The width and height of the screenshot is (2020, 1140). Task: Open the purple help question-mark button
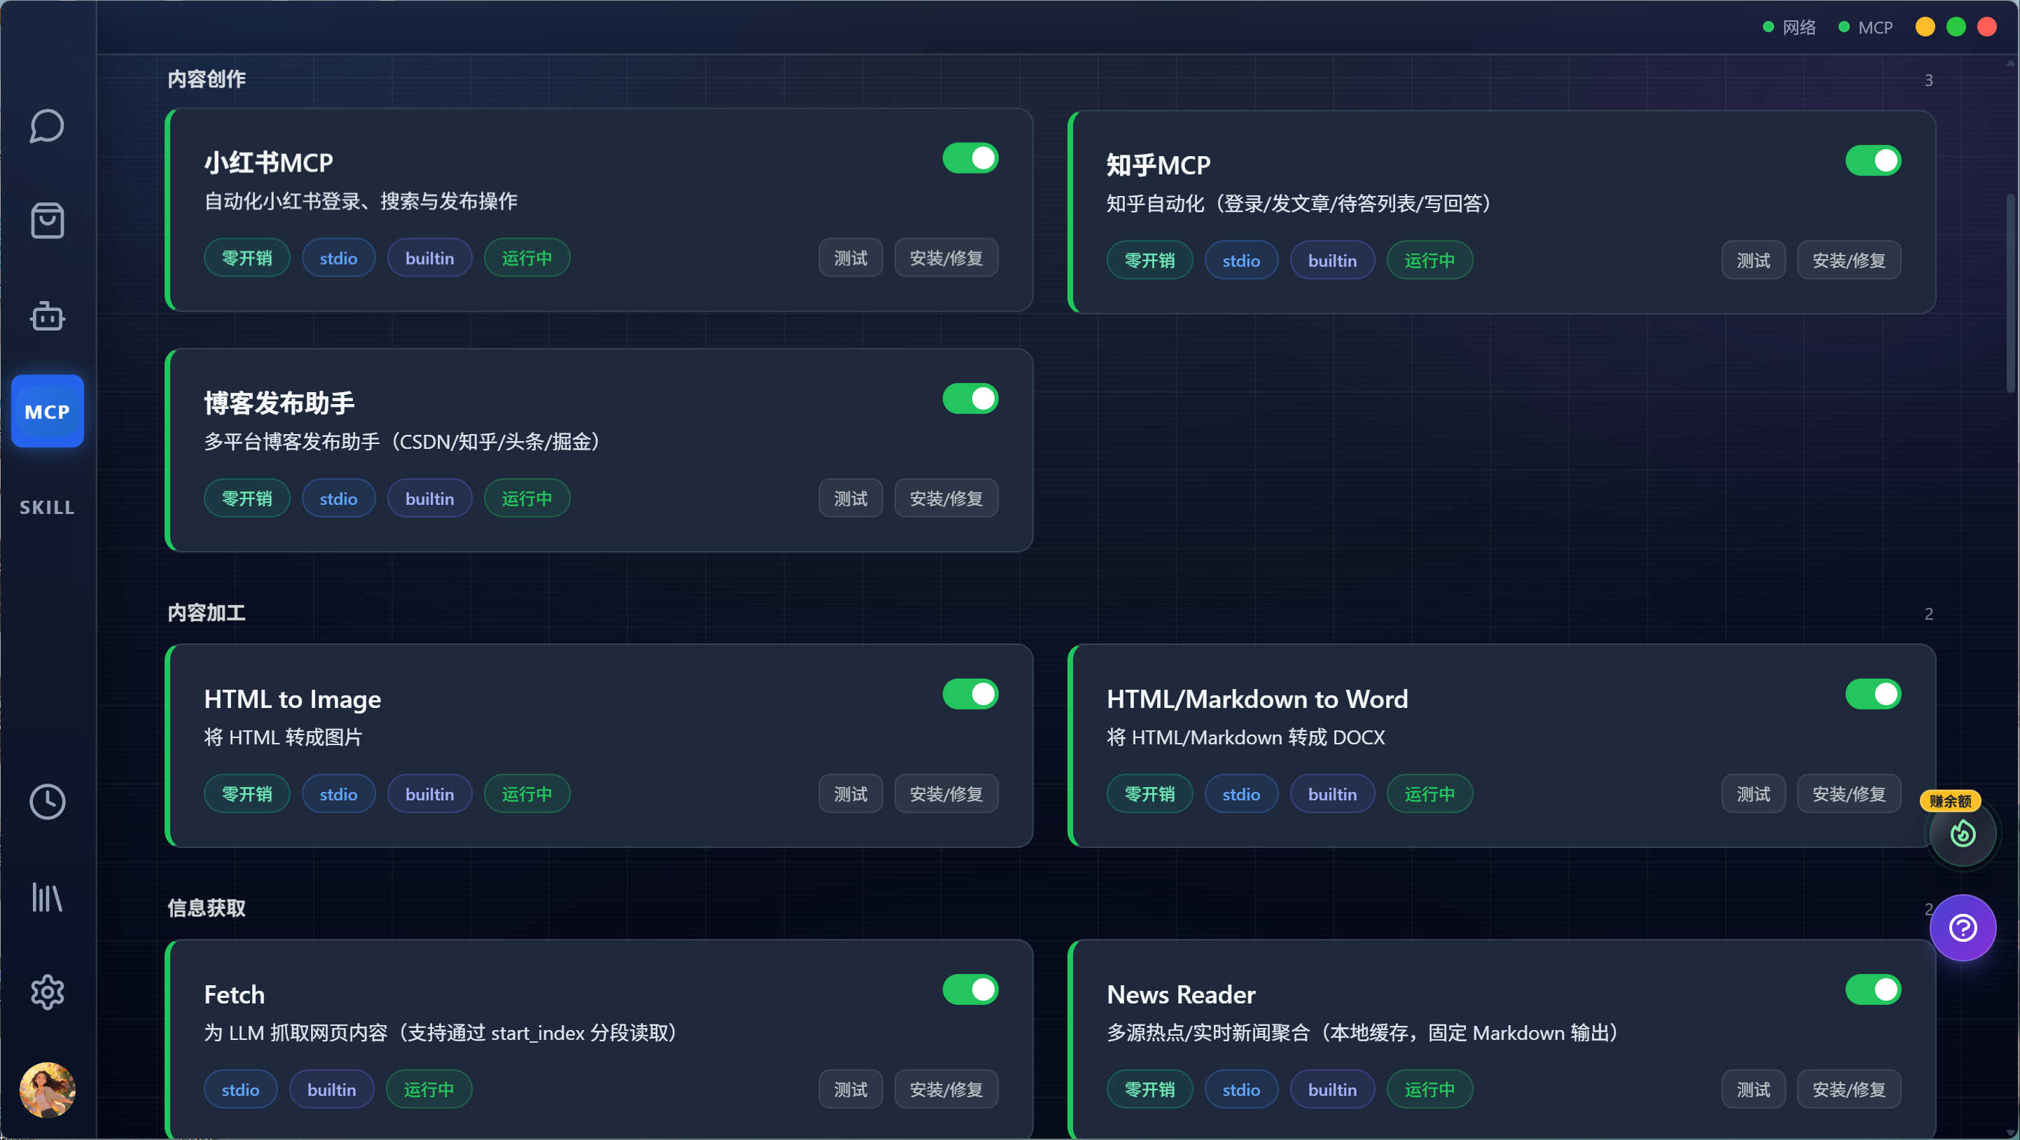(1963, 928)
